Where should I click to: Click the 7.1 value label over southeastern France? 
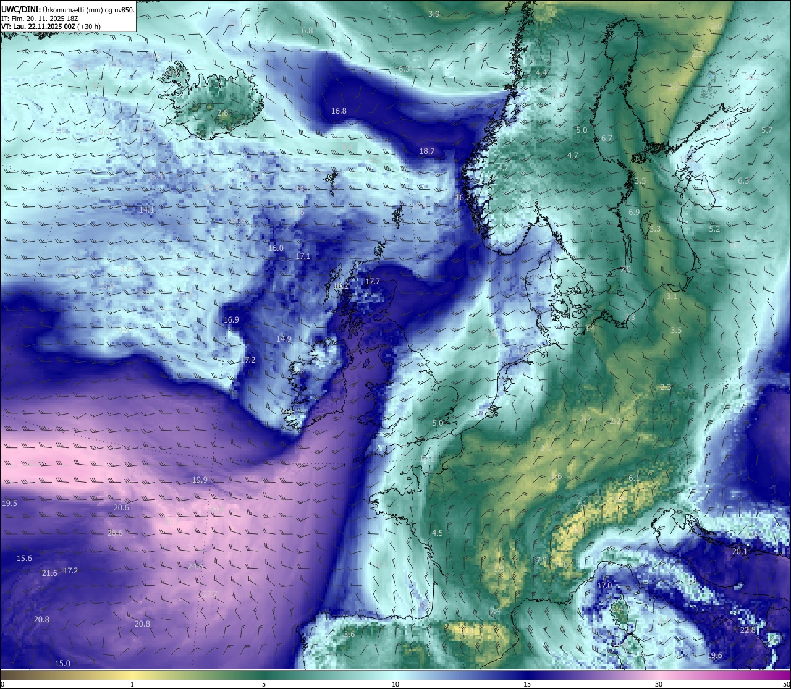click(x=581, y=504)
